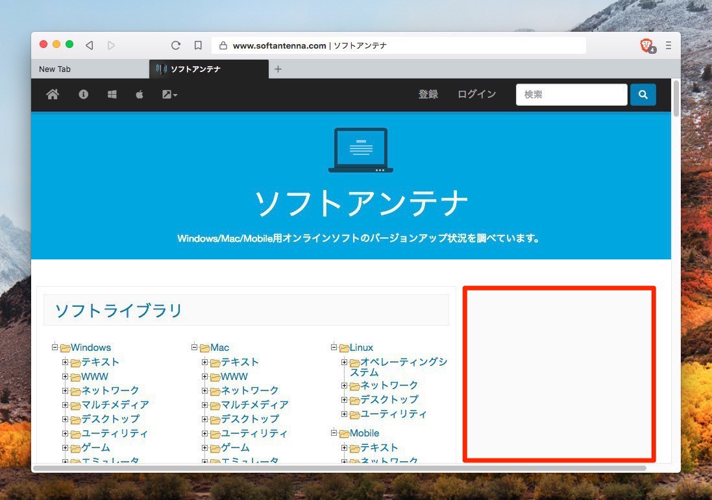Open WWW under Windows
This screenshot has height=500, width=712.
(95, 377)
